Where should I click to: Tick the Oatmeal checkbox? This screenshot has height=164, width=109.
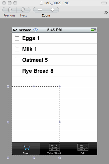(x=17, y=60)
